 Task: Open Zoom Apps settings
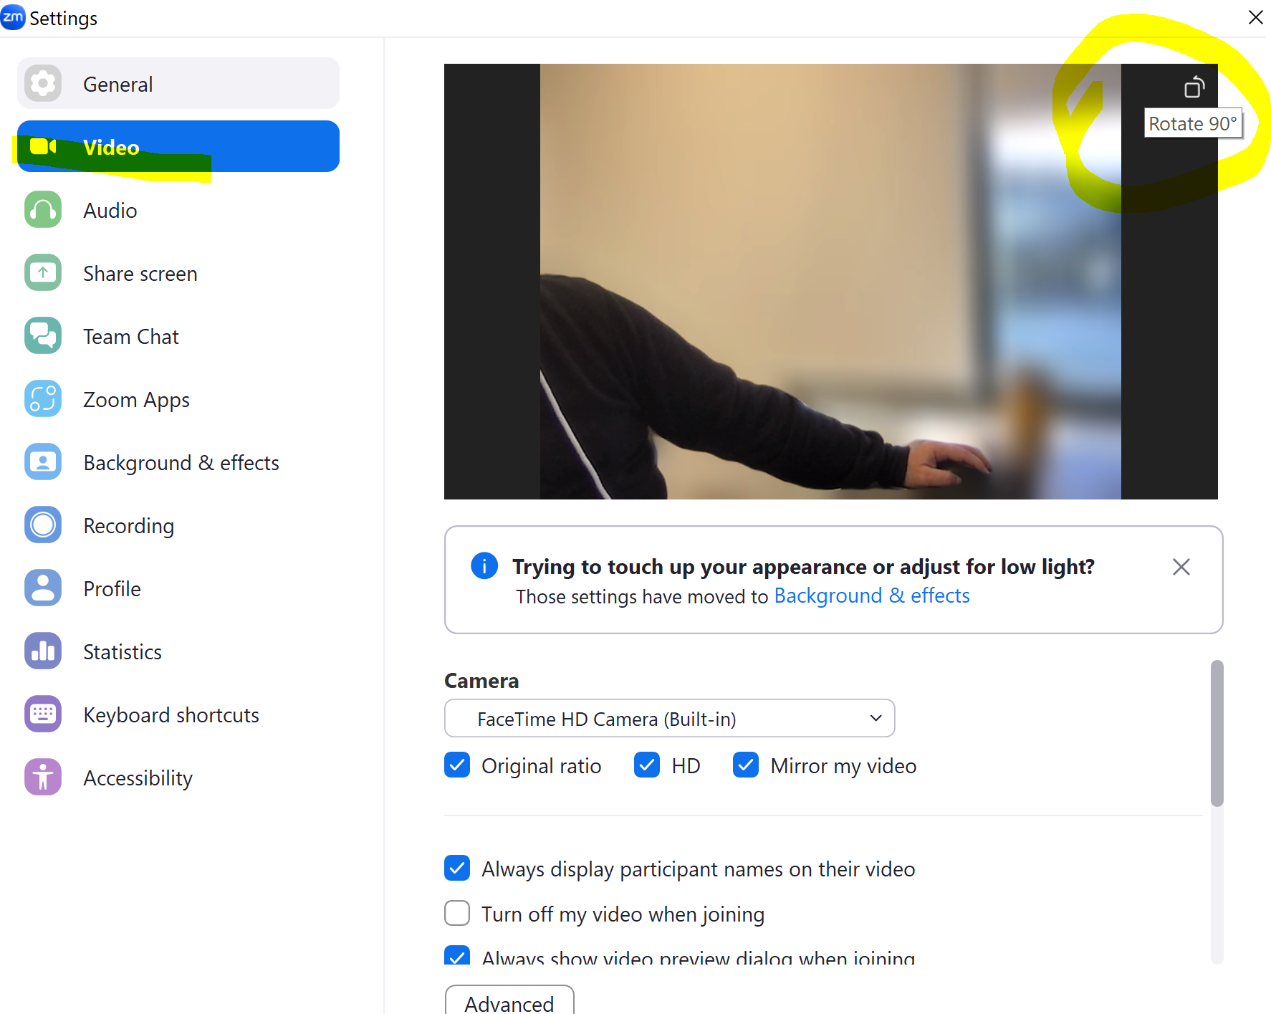tap(178, 399)
